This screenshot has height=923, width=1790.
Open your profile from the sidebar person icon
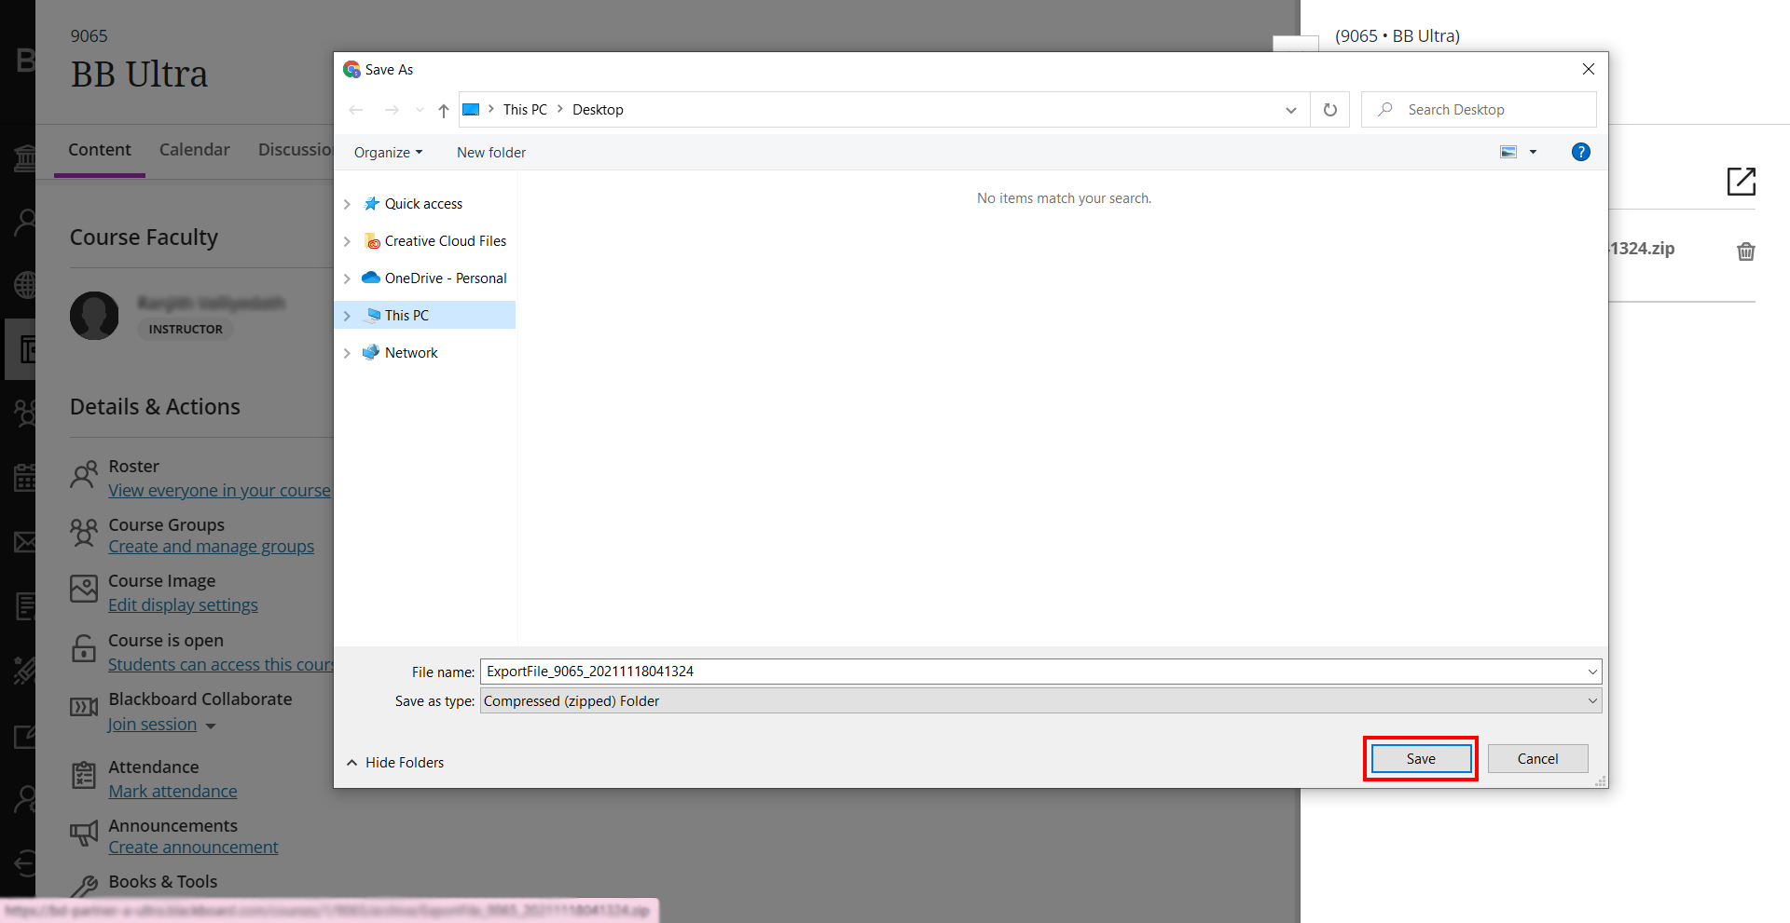(x=23, y=221)
